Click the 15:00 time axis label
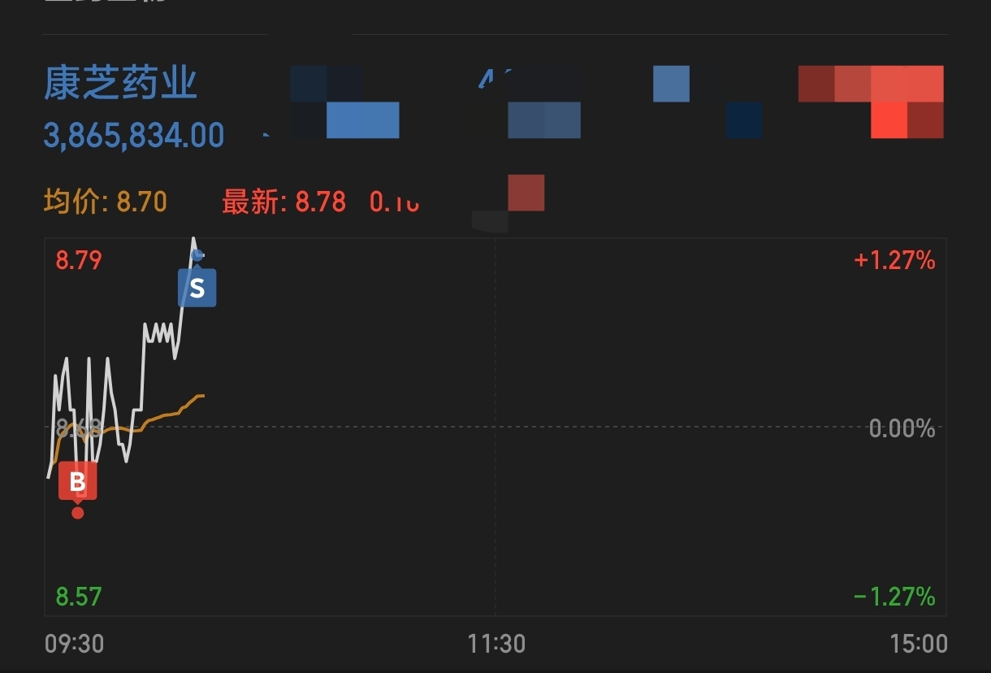 pyautogui.click(x=918, y=644)
